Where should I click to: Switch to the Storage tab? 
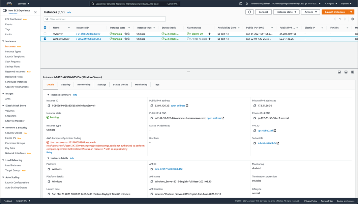pos(101,84)
